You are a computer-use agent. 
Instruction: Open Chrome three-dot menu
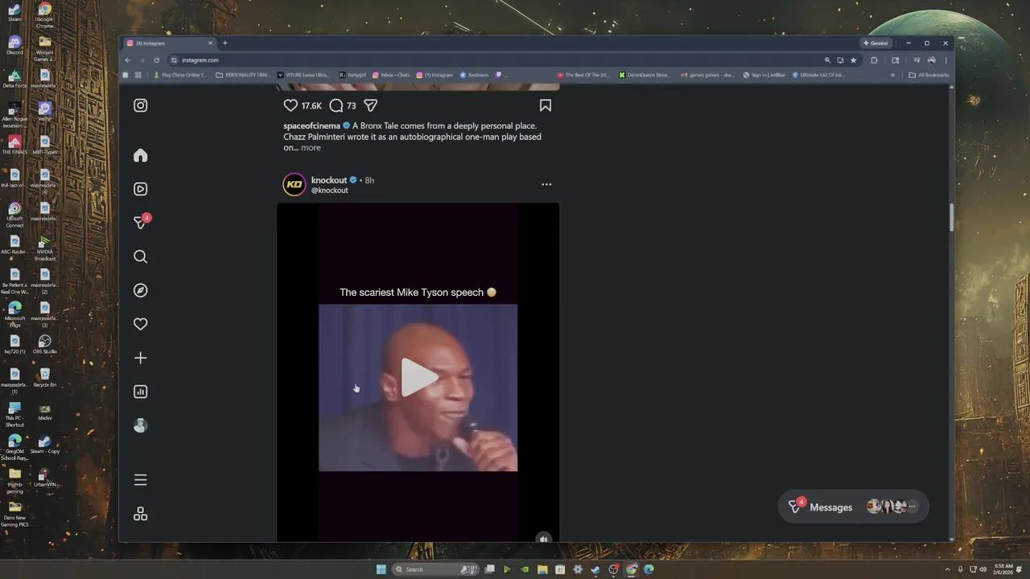point(946,60)
